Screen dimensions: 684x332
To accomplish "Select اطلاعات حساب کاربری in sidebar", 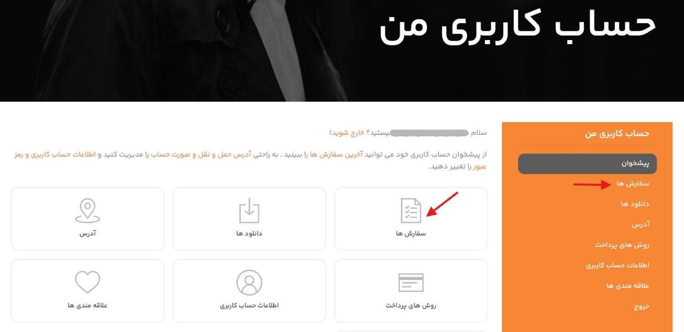I will pyautogui.click(x=617, y=265).
